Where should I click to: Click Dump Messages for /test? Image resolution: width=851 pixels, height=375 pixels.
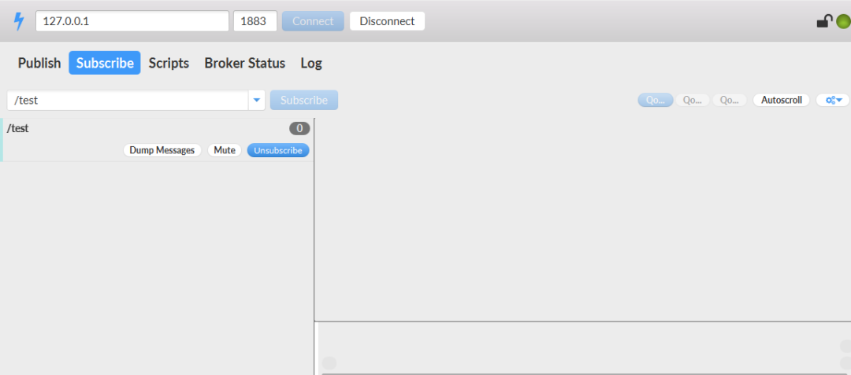[x=162, y=150]
